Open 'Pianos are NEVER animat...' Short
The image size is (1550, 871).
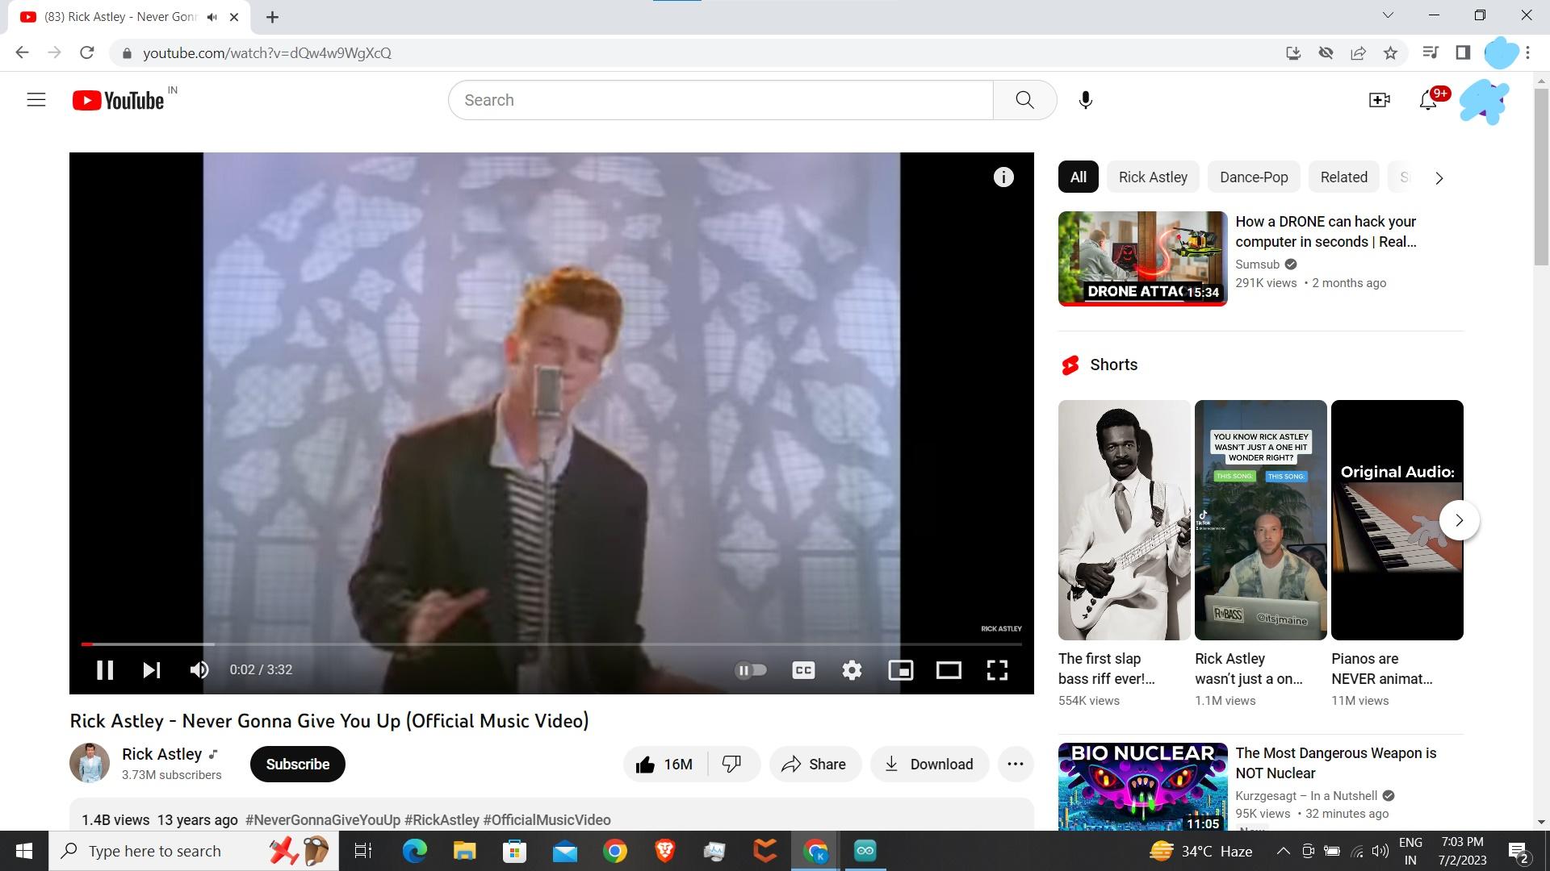[x=1397, y=520]
